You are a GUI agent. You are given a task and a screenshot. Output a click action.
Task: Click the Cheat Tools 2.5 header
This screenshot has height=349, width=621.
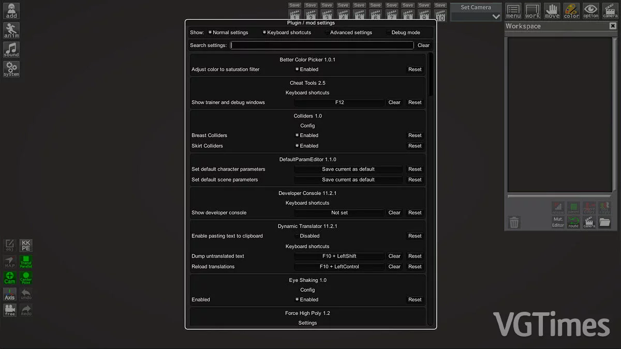coord(307,83)
